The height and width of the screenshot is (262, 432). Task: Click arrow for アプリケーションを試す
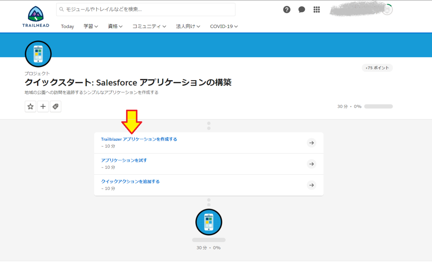[x=312, y=164]
